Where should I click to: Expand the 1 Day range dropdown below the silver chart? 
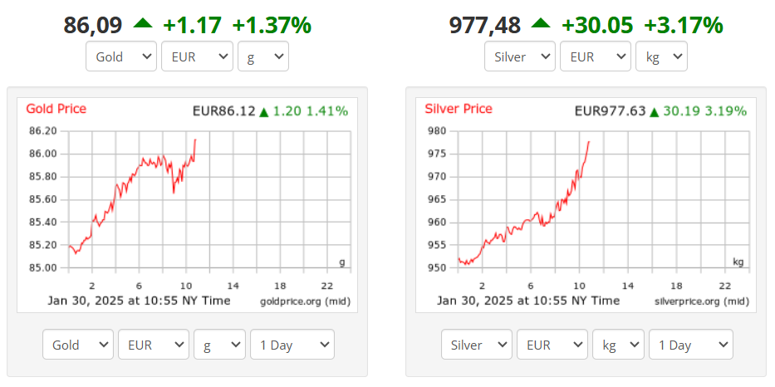tap(690, 345)
